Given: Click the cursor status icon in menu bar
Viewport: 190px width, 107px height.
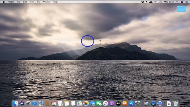Looking at the screenshot, I should pos(147,2).
